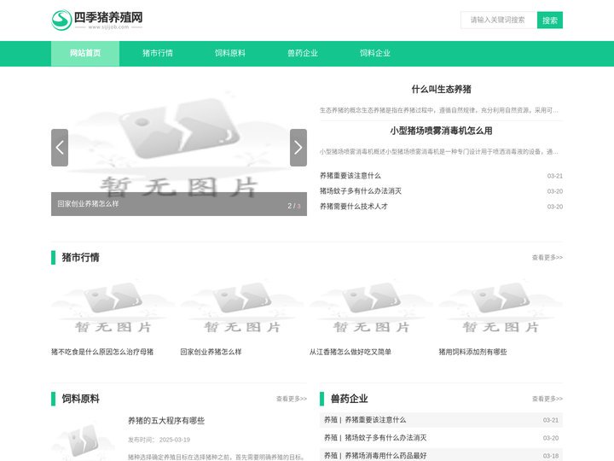The width and height of the screenshot is (614, 461).
Task: Open carousel caption 回家创业养猪怎么样
Action: click(88, 204)
